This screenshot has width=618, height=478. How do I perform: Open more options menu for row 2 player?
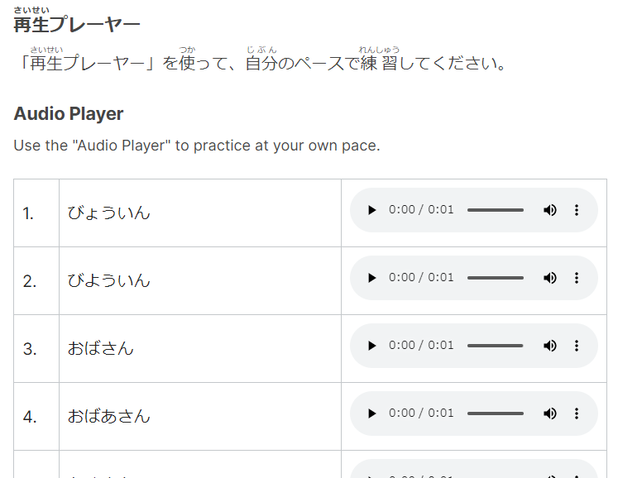pos(577,278)
